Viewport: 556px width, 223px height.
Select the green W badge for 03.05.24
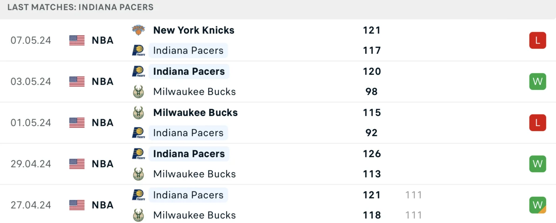[x=538, y=82]
